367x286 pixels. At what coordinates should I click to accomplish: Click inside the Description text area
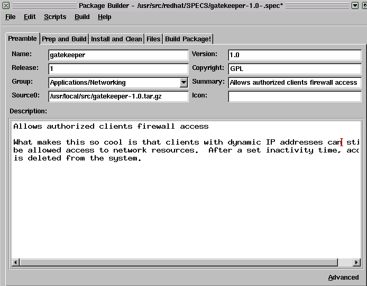(x=185, y=207)
